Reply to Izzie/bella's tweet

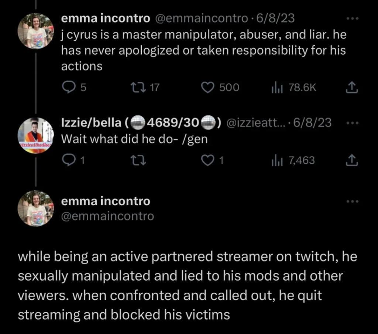(x=68, y=160)
